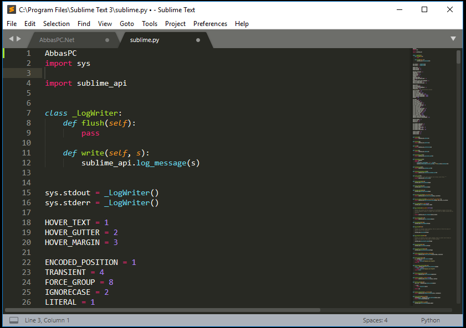Open the Tools menu

pyautogui.click(x=150, y=24)
